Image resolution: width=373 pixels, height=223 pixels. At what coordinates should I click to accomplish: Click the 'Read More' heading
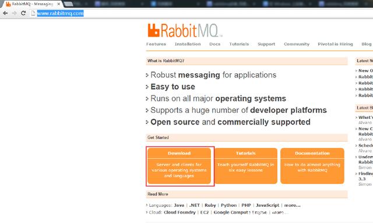coord(158,194)
